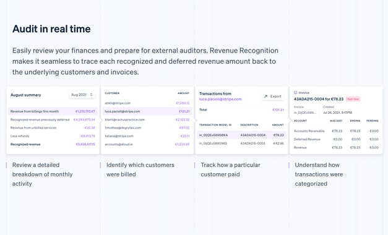Select 'Revenue from billings this month' row
The height and width of the screenshot is (235, 388).
click(53, 111)
